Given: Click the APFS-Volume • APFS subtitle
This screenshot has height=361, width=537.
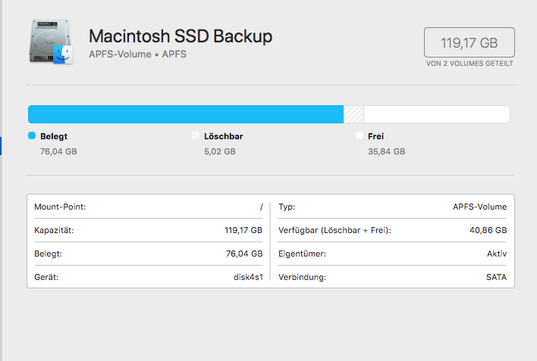Looking at the screenshot, I should [x=137, y=54].
